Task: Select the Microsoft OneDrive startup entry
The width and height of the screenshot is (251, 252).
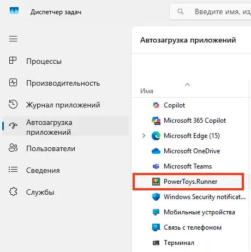Action: click(190, 151)
